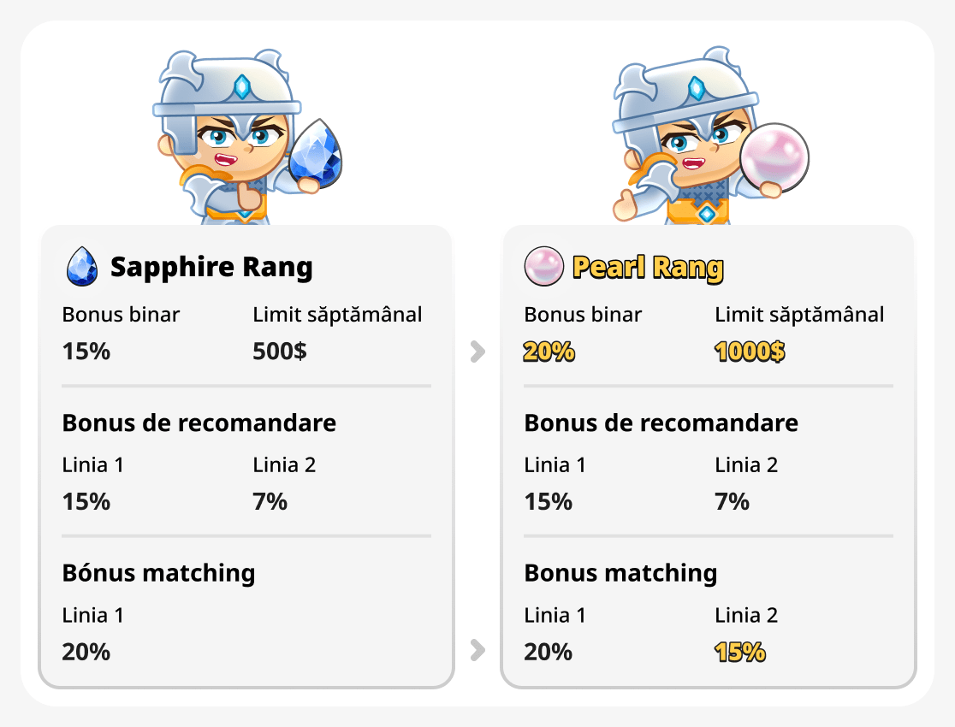This screenshot has width=955, height=727.
Task: Click the sapphire gem icon next to Sapphire Rang
Action: click(84, 266)
